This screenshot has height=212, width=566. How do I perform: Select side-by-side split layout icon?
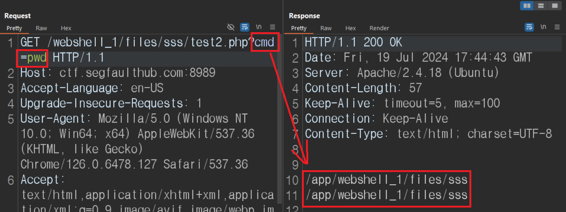pyautogui.click(x=527, y=6)
